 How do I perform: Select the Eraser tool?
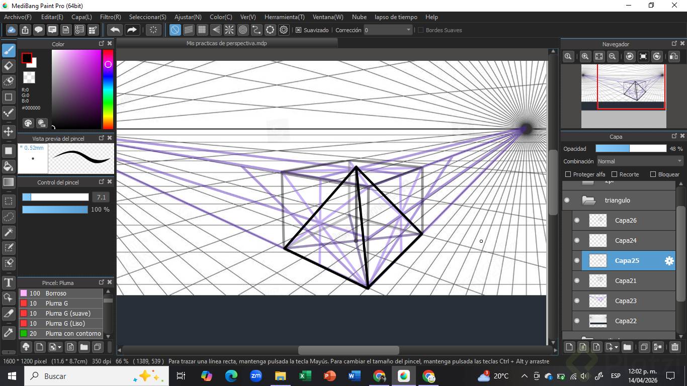(x=9, y=66)
